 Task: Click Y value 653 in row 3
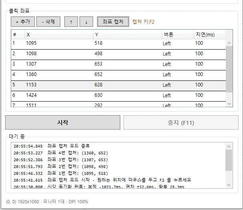(x=99, y=64)
